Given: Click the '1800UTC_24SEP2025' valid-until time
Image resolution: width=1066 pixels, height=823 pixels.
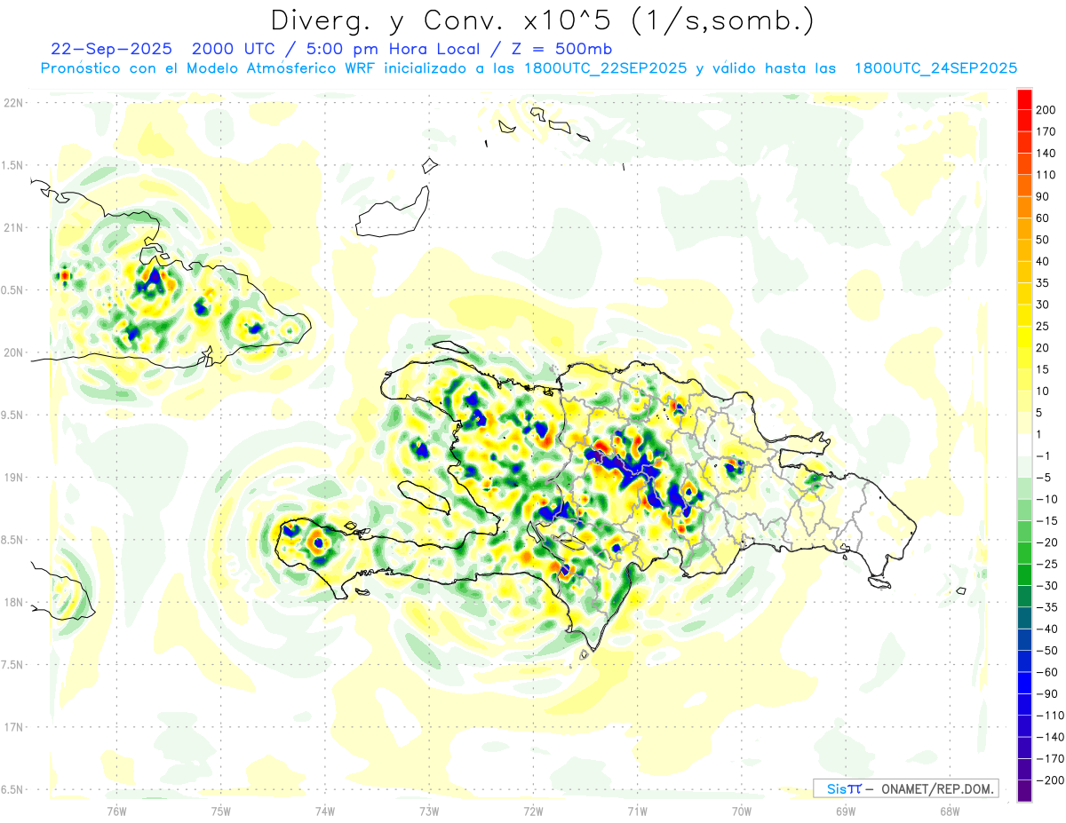Looking at the screenshot, I should click(x=935, y=68).
